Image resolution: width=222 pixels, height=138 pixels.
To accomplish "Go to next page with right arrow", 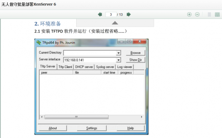I will [129, 14].
